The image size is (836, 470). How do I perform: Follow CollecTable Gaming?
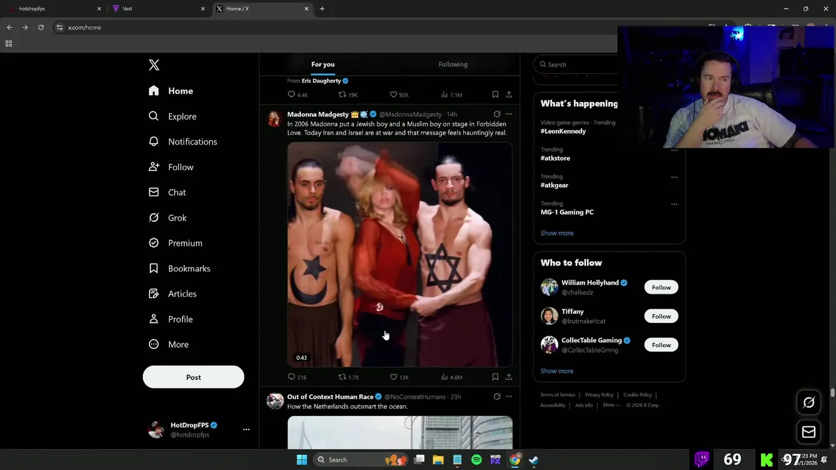[x=661, y=345]
